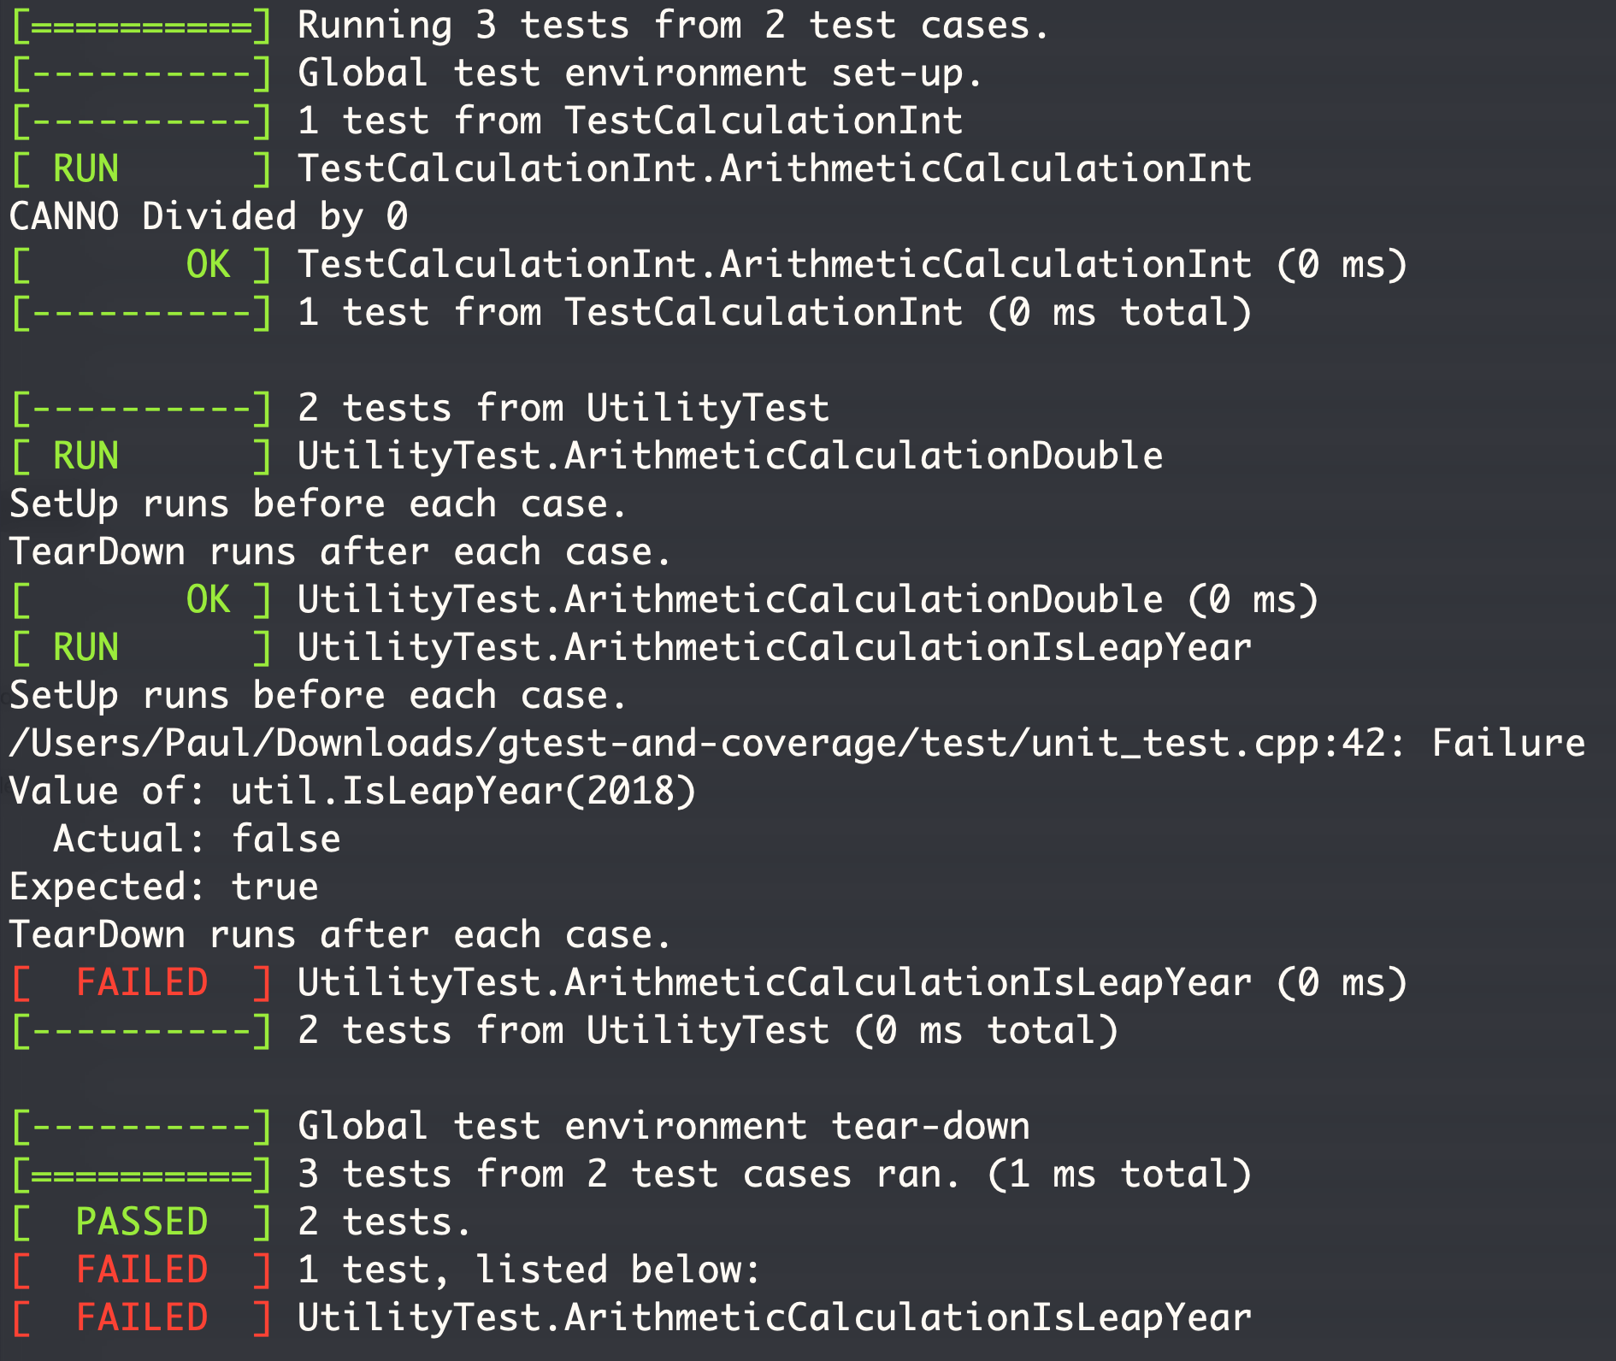Viewport: 1616px width, 1361px height.
Task: Click the red FAILED tag before ArithmeticCalculationIsLeapYear (0 ms)
Action: (142, 982)
